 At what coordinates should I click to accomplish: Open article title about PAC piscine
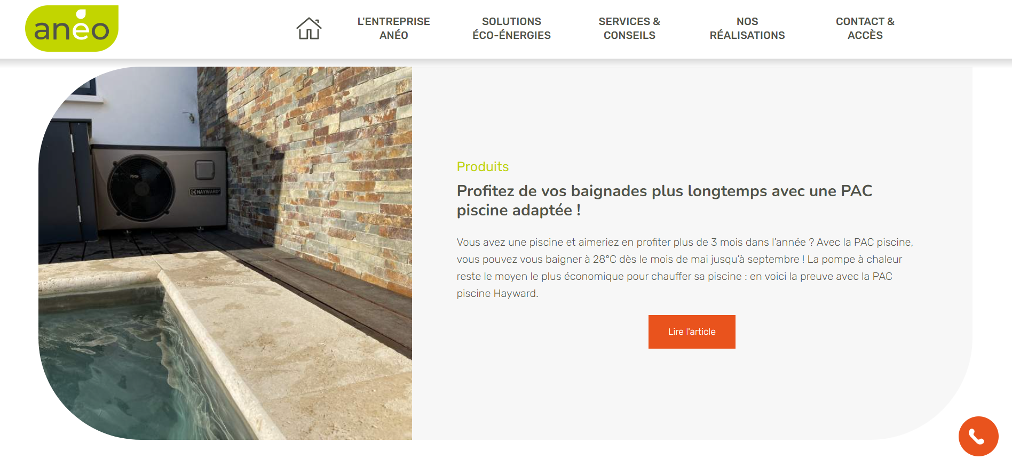tap(665, 200)
